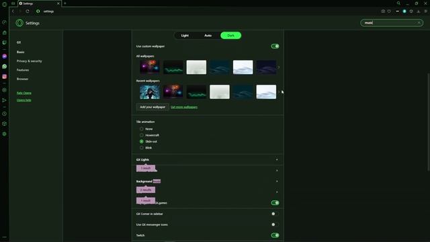
Task: Choose green waveform wallpaper in All wallpapers
Action: (x=173, y=67)
